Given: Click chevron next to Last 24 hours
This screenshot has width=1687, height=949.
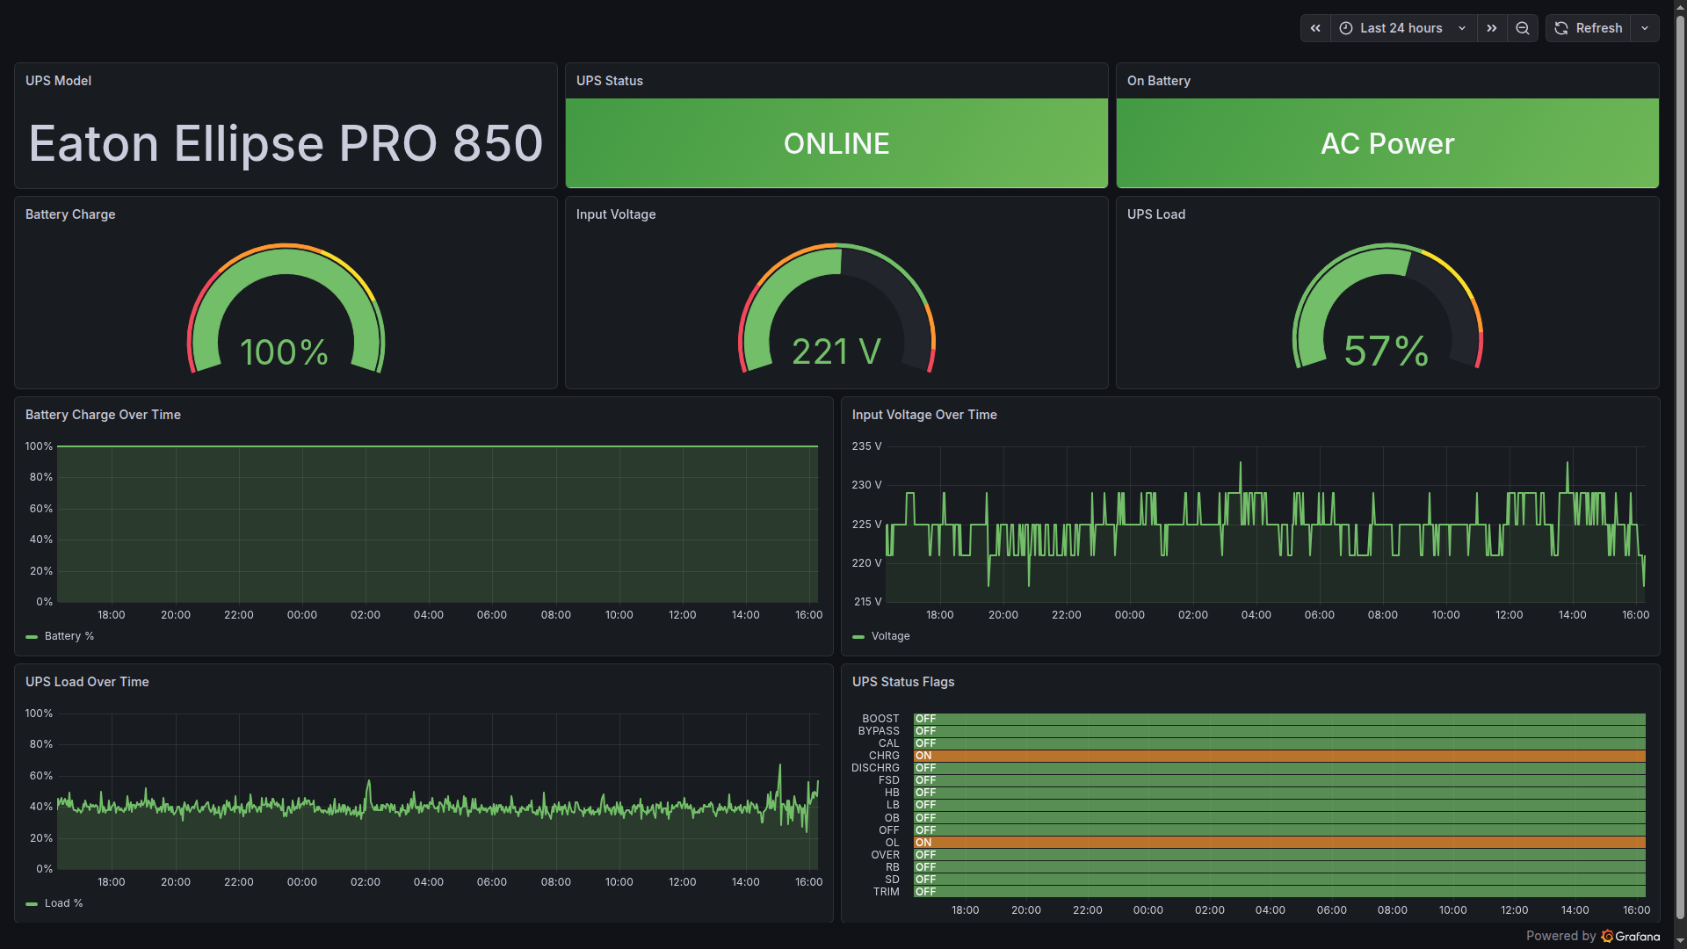Looking at the screenshot, I should (x=1462, y=28).
